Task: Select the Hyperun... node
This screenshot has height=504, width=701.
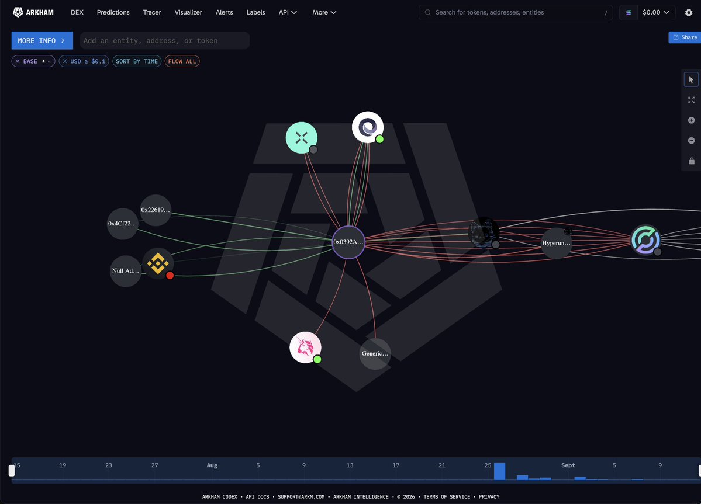Action: [556, 243]
